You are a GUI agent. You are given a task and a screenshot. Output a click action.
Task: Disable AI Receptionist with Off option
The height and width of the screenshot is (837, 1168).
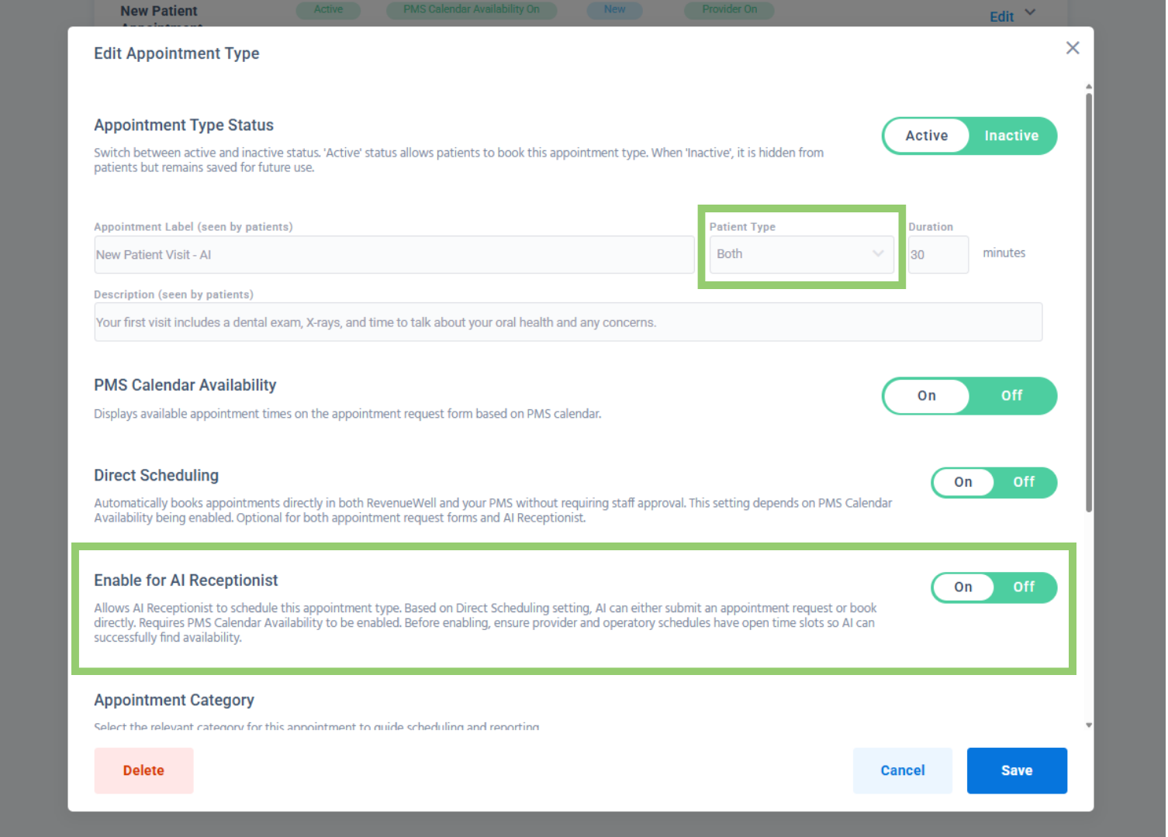pos(1023,587)
